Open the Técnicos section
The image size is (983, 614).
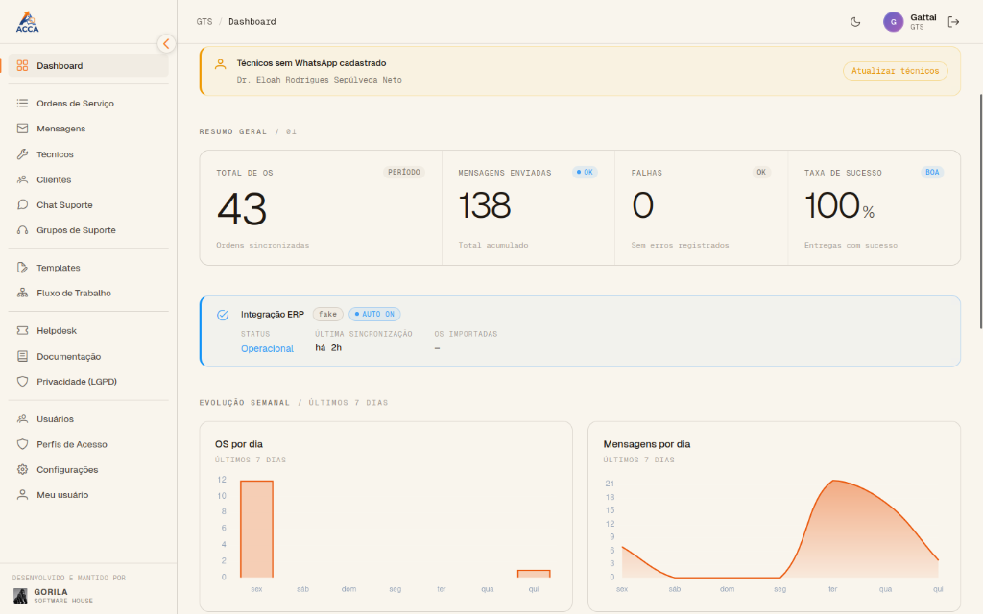[x=88, y=154]
